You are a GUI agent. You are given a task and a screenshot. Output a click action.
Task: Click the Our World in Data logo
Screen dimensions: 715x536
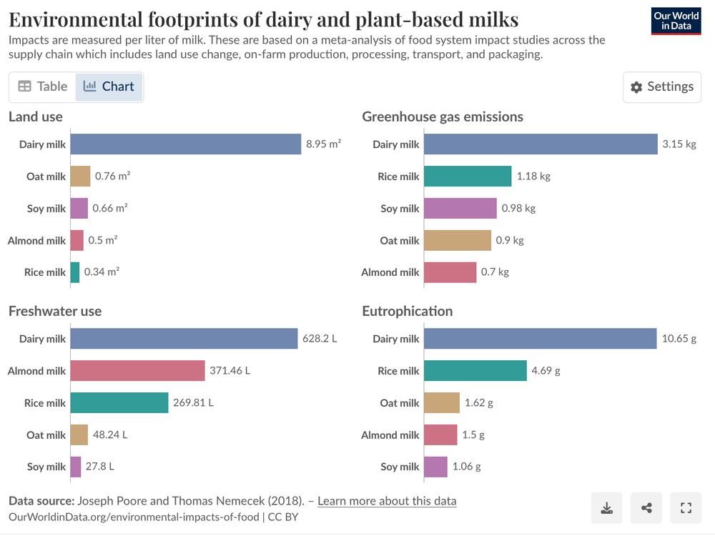pos(676,19)
